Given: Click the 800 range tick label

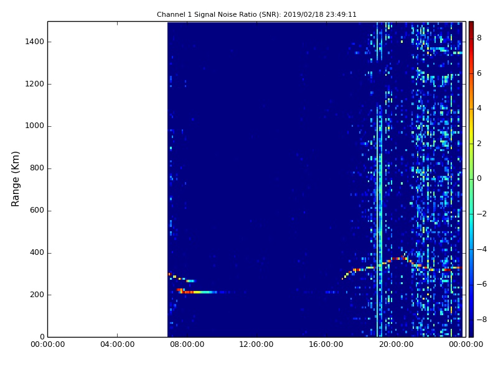Looking at the screenshot, I should [x=37, y=168].
